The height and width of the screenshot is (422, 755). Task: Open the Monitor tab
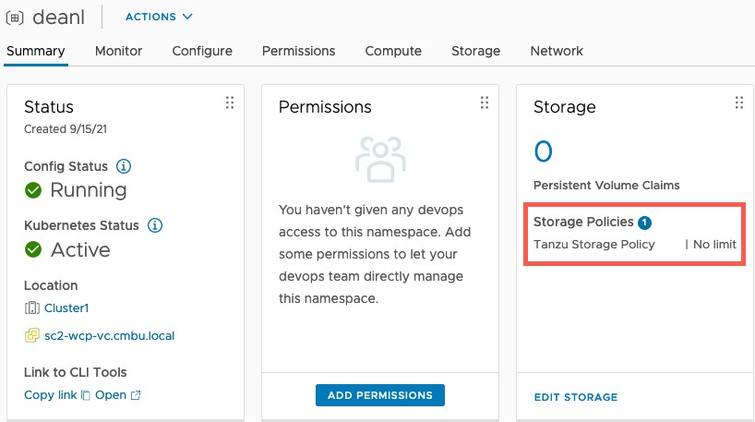(118, 51)
